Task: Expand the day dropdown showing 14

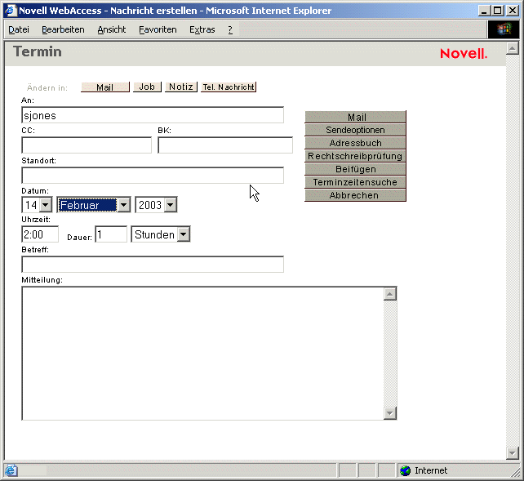Action: click(46, 204)
